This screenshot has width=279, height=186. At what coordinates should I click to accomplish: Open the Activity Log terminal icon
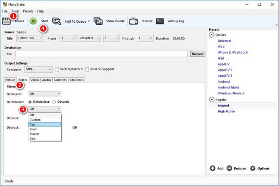click(x=160, y=21)
